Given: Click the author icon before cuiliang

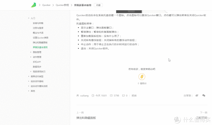Looking at the screenshot, I should [78, 96].
